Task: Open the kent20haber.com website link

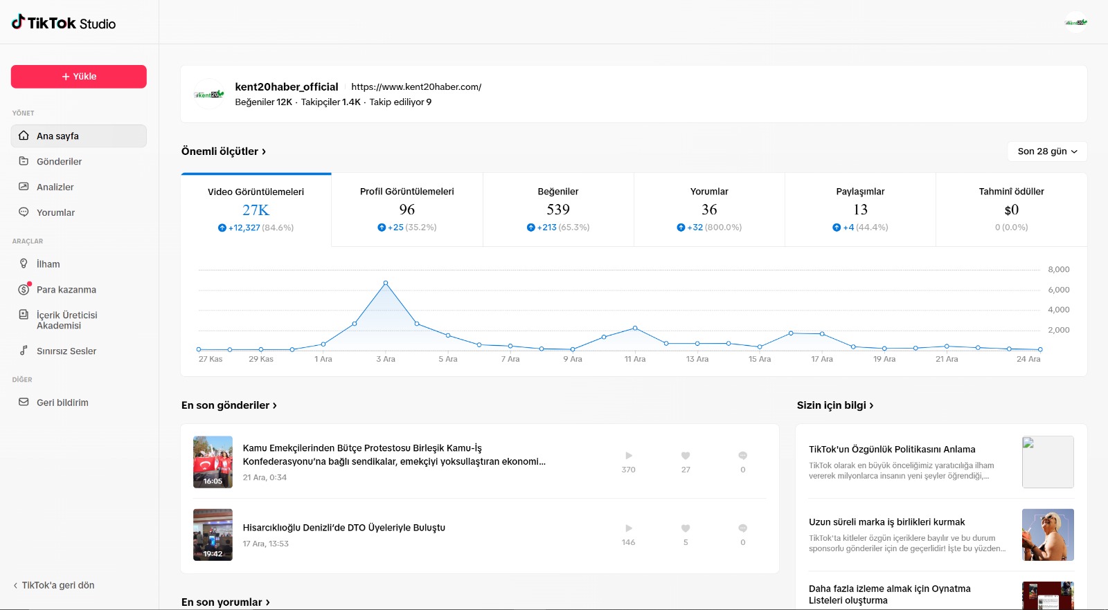Action: coord(416,87)
